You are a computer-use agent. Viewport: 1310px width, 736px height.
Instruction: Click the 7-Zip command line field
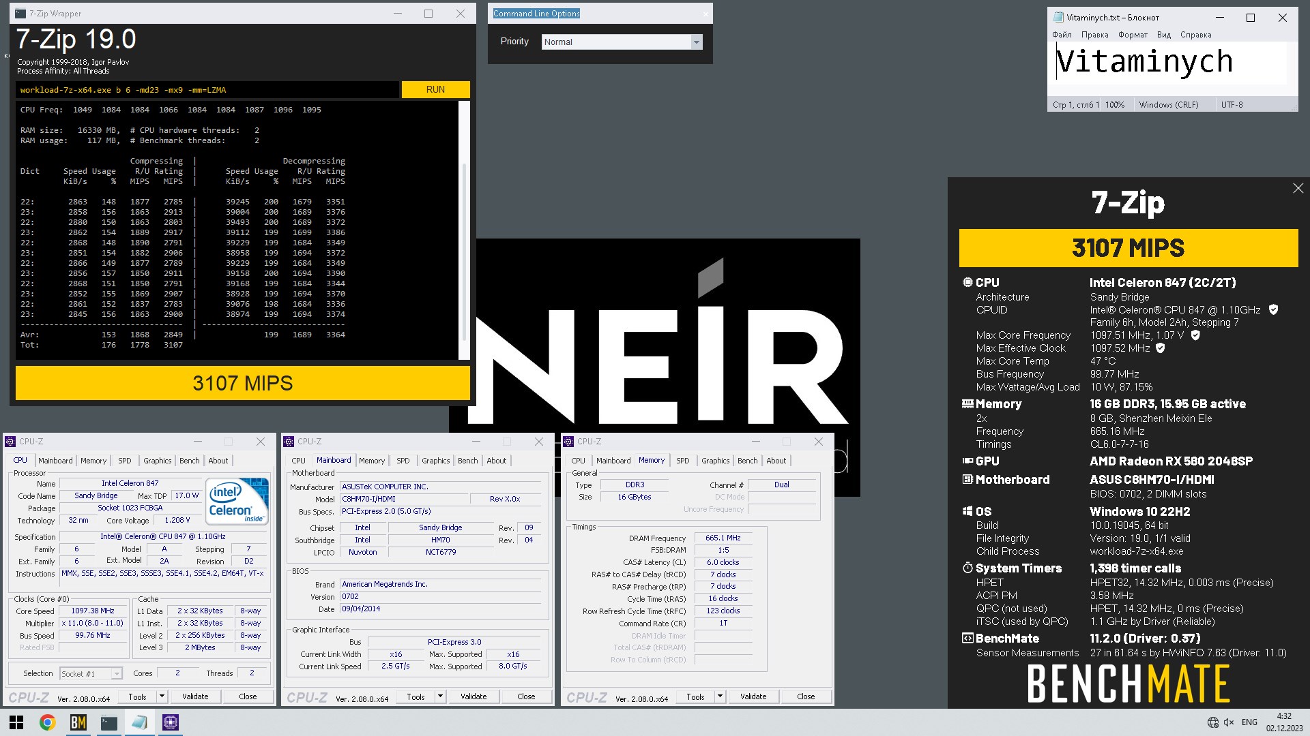pos(207,89)
